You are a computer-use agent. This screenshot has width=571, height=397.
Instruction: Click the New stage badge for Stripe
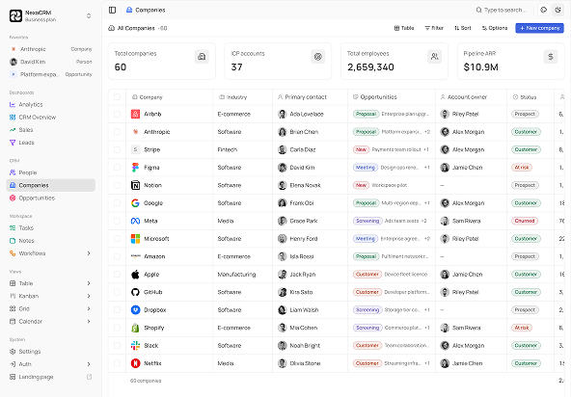361,149
